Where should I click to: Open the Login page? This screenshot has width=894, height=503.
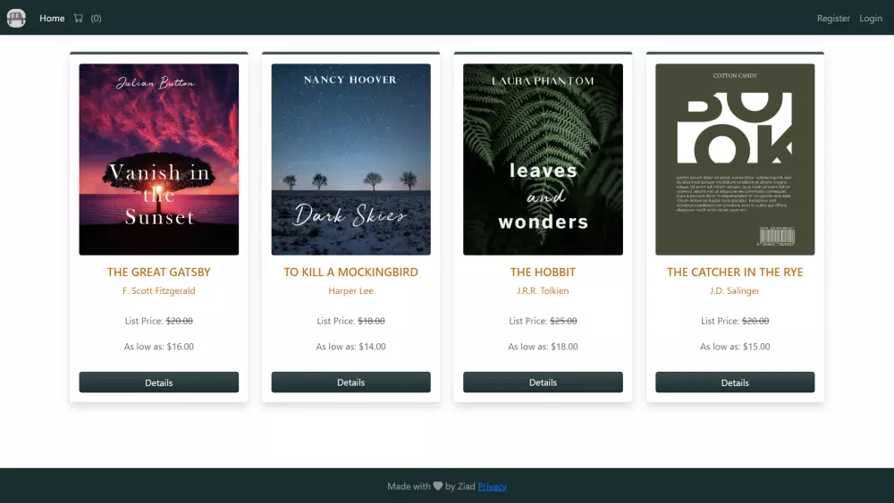tap(871, 18)
